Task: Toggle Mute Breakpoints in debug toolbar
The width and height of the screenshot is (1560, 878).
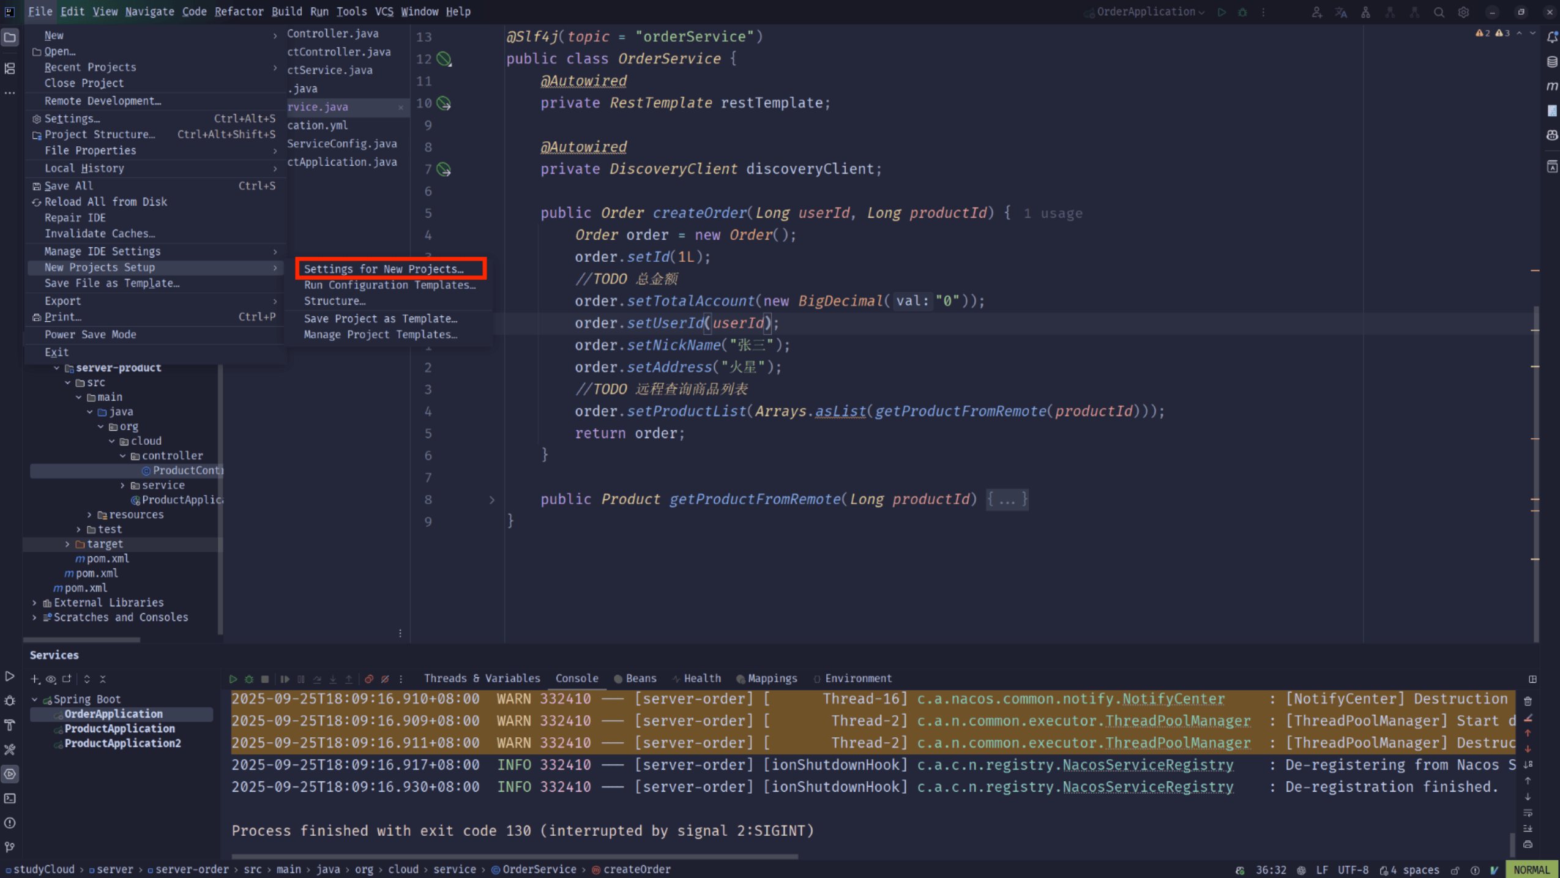Action: click(x=385, y=679)
